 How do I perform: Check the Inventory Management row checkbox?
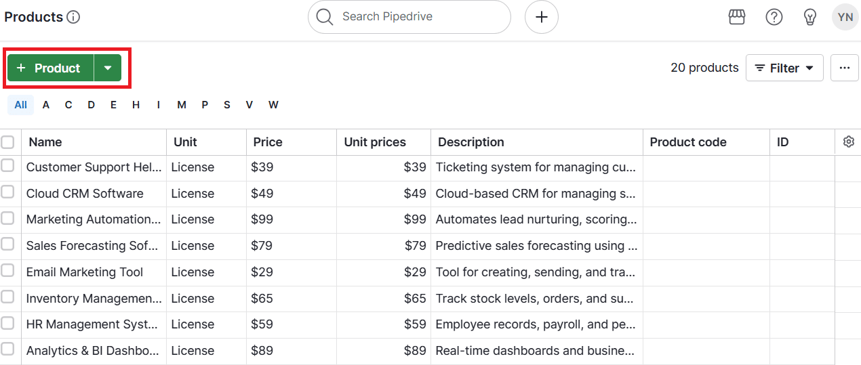[x=7, y=297]
